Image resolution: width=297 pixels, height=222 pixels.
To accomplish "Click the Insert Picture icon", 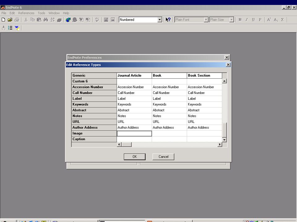I will click(106, 20).
